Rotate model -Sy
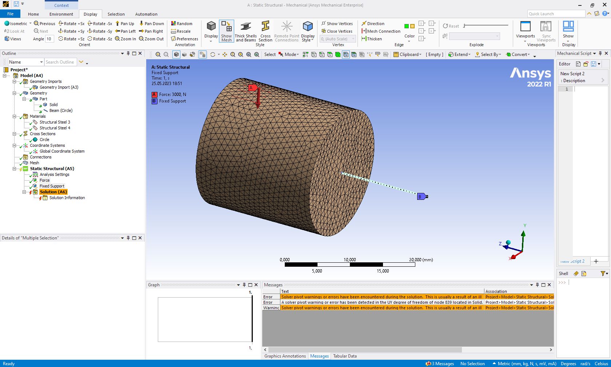The height and width of the screenshot is (367, 611). [100, 31]
